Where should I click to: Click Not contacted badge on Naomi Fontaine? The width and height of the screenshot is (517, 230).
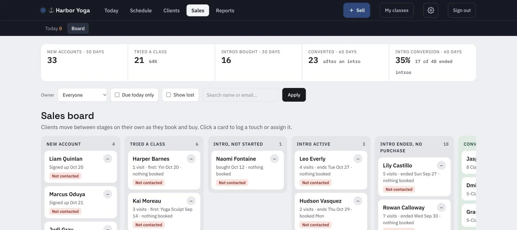(232, 183)
